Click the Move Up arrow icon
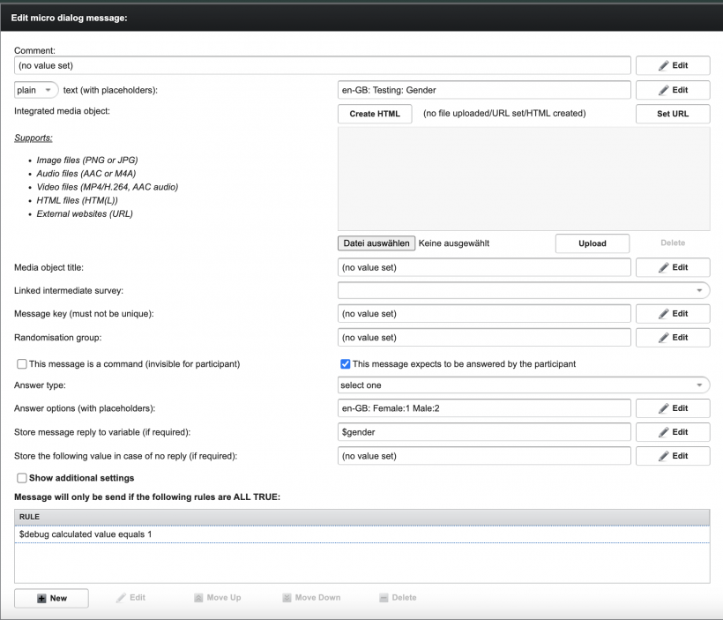 point(198,598)
